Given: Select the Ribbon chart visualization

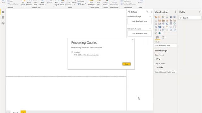Looking at the screenshot, I should [175, 20].
